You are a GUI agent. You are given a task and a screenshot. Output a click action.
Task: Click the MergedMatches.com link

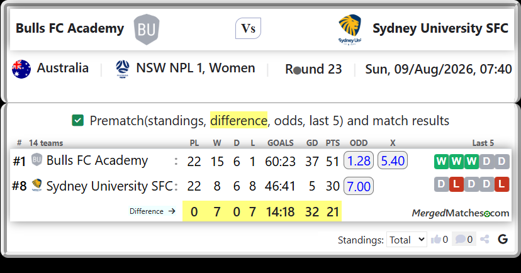[461, 213]
